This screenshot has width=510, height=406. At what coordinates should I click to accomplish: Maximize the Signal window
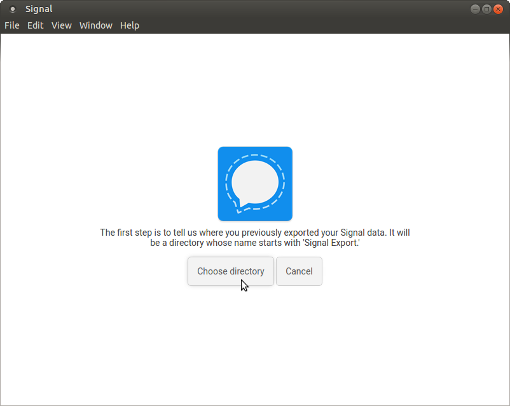click(486, 9)
